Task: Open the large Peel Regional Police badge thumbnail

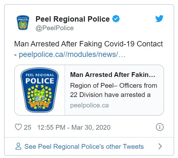Action: pyautogui.click(x=40, y=90)
